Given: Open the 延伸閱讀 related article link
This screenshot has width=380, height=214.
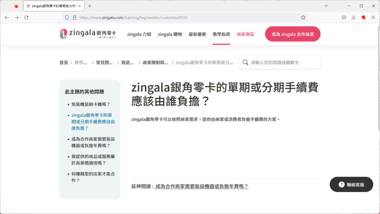Looking at the screenshot, I should [202, 187].
